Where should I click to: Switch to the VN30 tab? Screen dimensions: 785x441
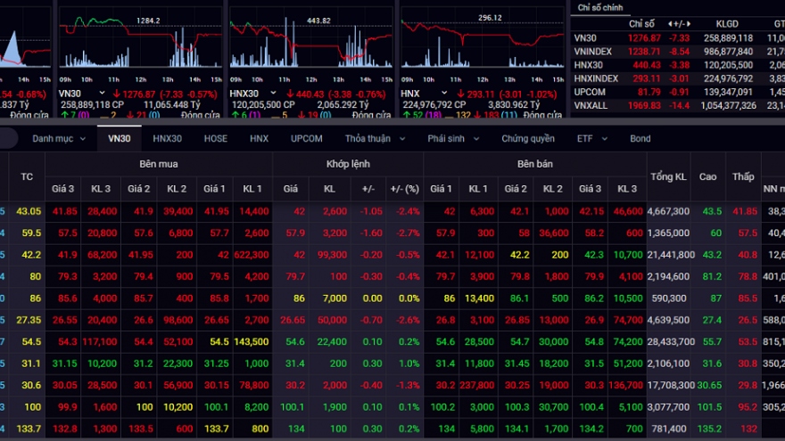[x=120, y=138]
